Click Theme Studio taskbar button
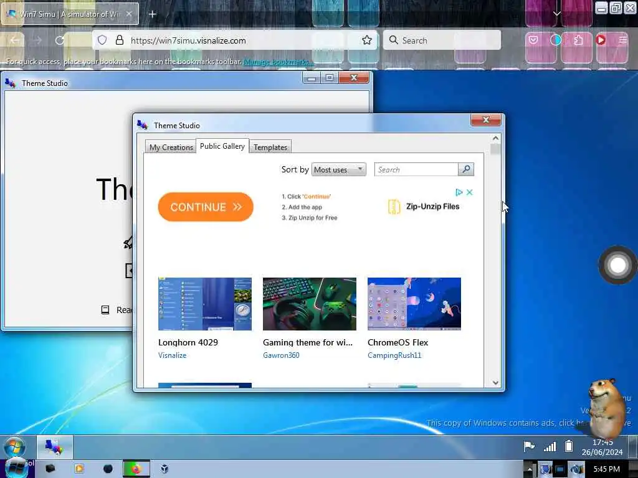The height and width of the screenshot is (478, 638). (x=55, y=447)
